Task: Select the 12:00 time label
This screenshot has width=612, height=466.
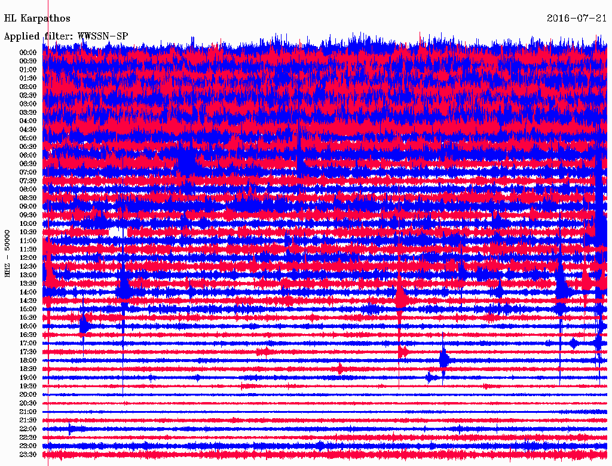Action: tap(28, 257)
